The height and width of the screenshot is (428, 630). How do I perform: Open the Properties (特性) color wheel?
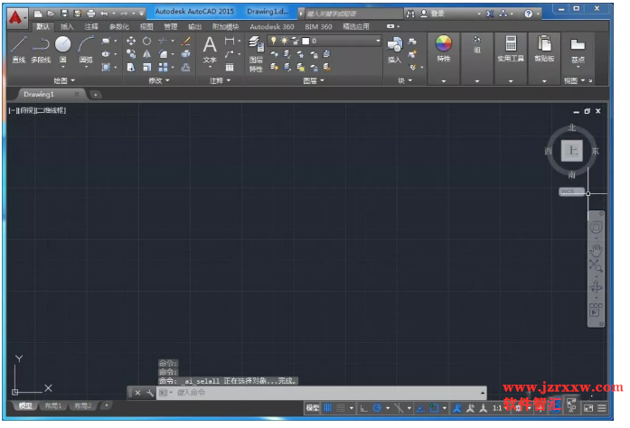tap(444, 48)
